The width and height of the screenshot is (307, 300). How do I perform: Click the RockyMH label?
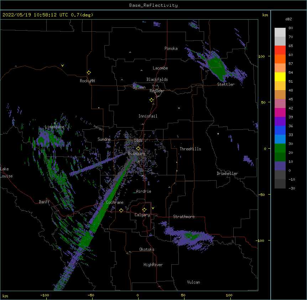click(x=87, y=81)
